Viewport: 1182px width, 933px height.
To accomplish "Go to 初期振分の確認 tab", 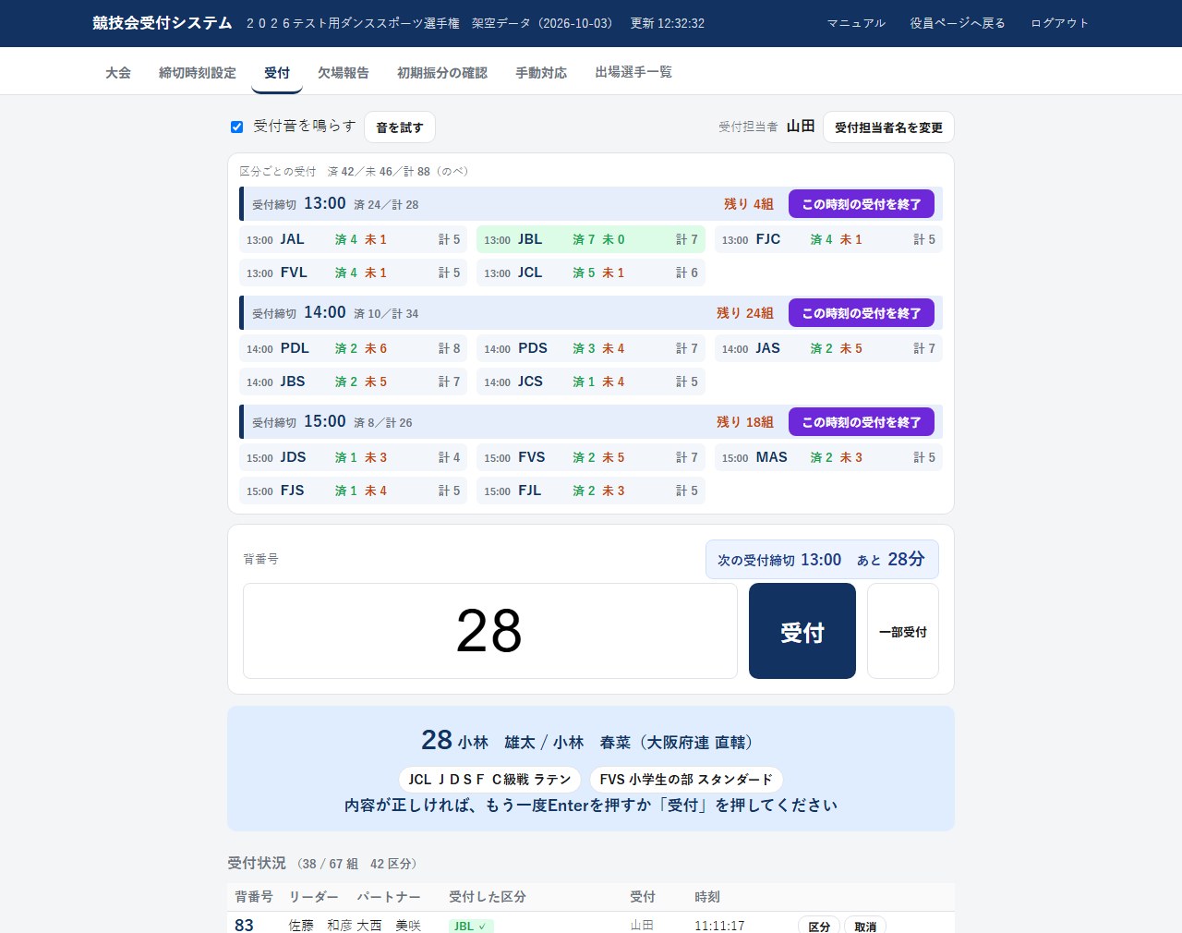I will click(442, 72).
